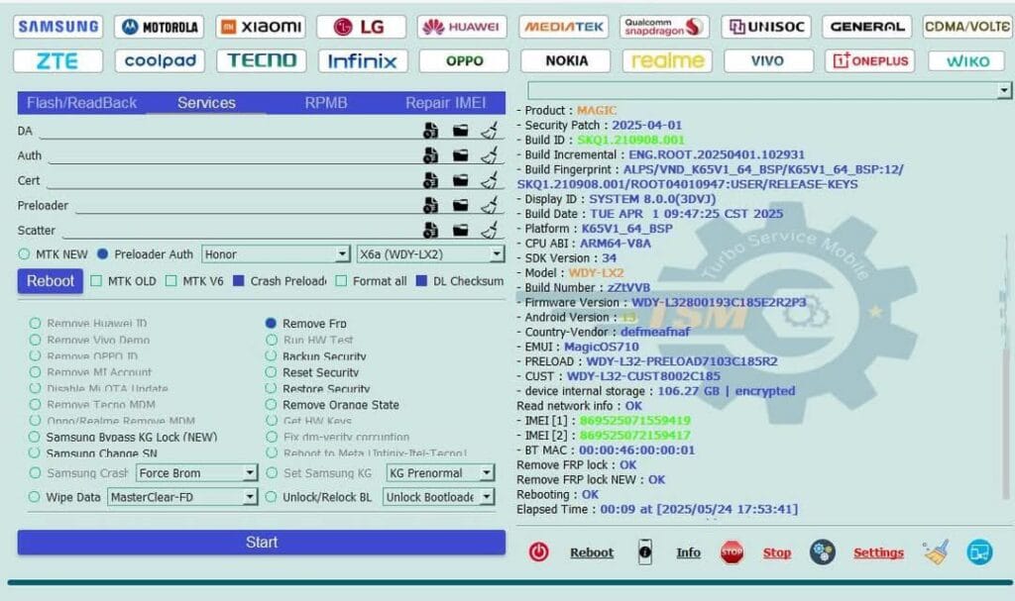Select the Samsung brand logo
This screenshot has height=601, width=1015.
point(58,27)
